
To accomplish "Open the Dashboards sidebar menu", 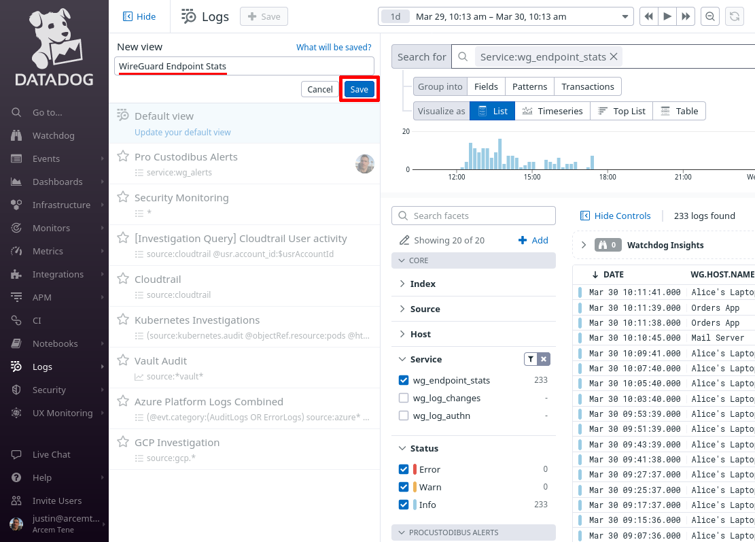I will (57, 182).
